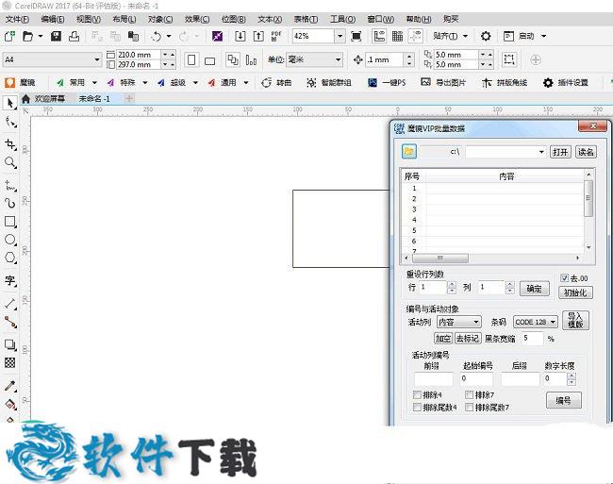Toggle the Show rulers icon
Image resolution: width=613 pixels, height=484 pixels.
pyautogui.click(x=379, y=36)
